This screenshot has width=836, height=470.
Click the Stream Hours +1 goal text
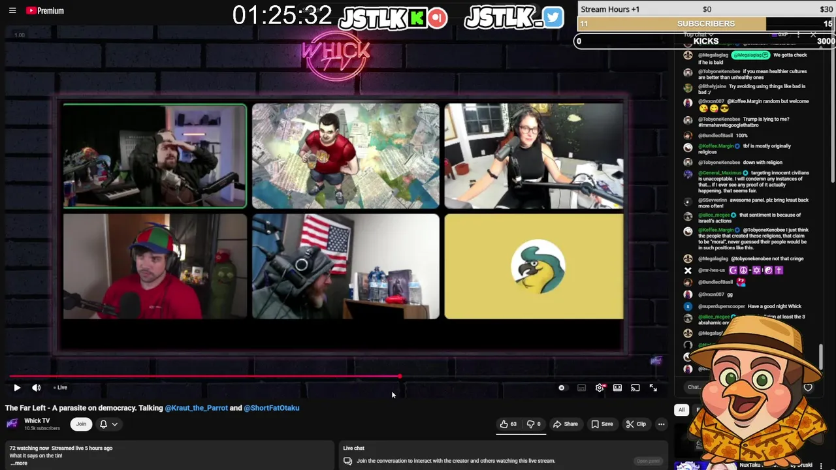[610, 9]
